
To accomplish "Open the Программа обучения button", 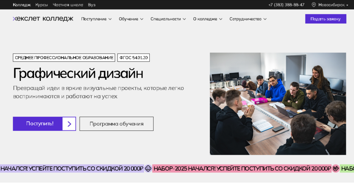I will [117, 124].
